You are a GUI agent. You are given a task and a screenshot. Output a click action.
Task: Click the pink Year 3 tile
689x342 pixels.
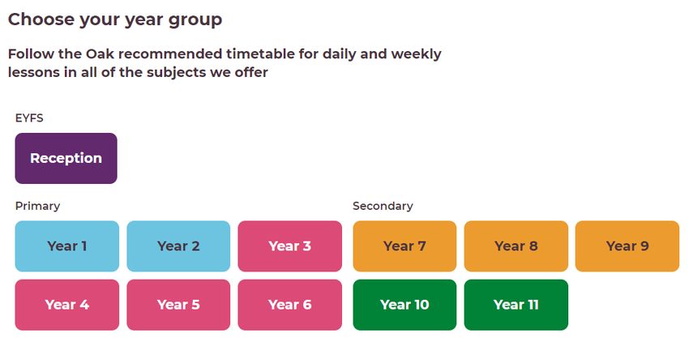(x=290, y=246)
